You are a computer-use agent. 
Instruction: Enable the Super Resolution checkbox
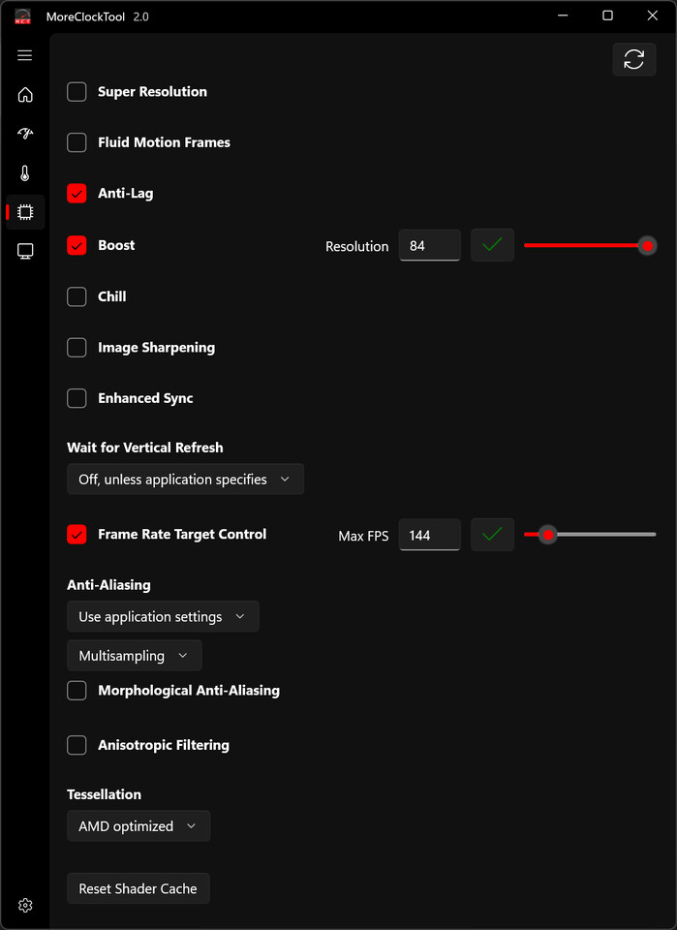coord(77,92)
